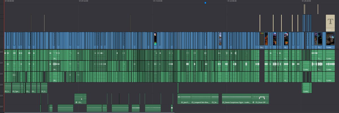This screenshot has height=113, width=339.
Task: Select the ES_Doze Off audio clip
Action: pos(260,99)
